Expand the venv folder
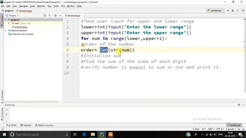Viewport: 246px width, 138px height. click(9, 23)
